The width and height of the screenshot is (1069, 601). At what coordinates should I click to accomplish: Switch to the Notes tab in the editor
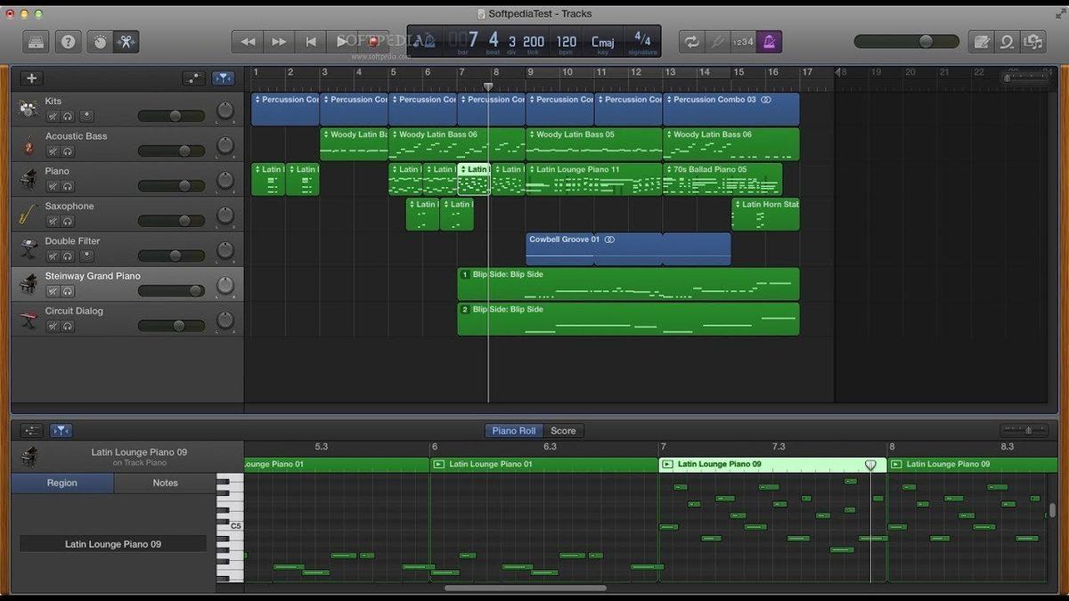tap(165, 483)
